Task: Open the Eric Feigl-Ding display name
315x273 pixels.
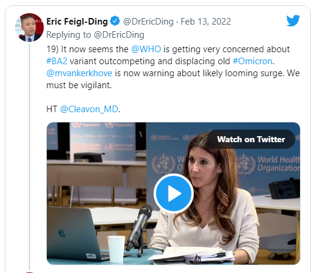Action: [77, 22]
